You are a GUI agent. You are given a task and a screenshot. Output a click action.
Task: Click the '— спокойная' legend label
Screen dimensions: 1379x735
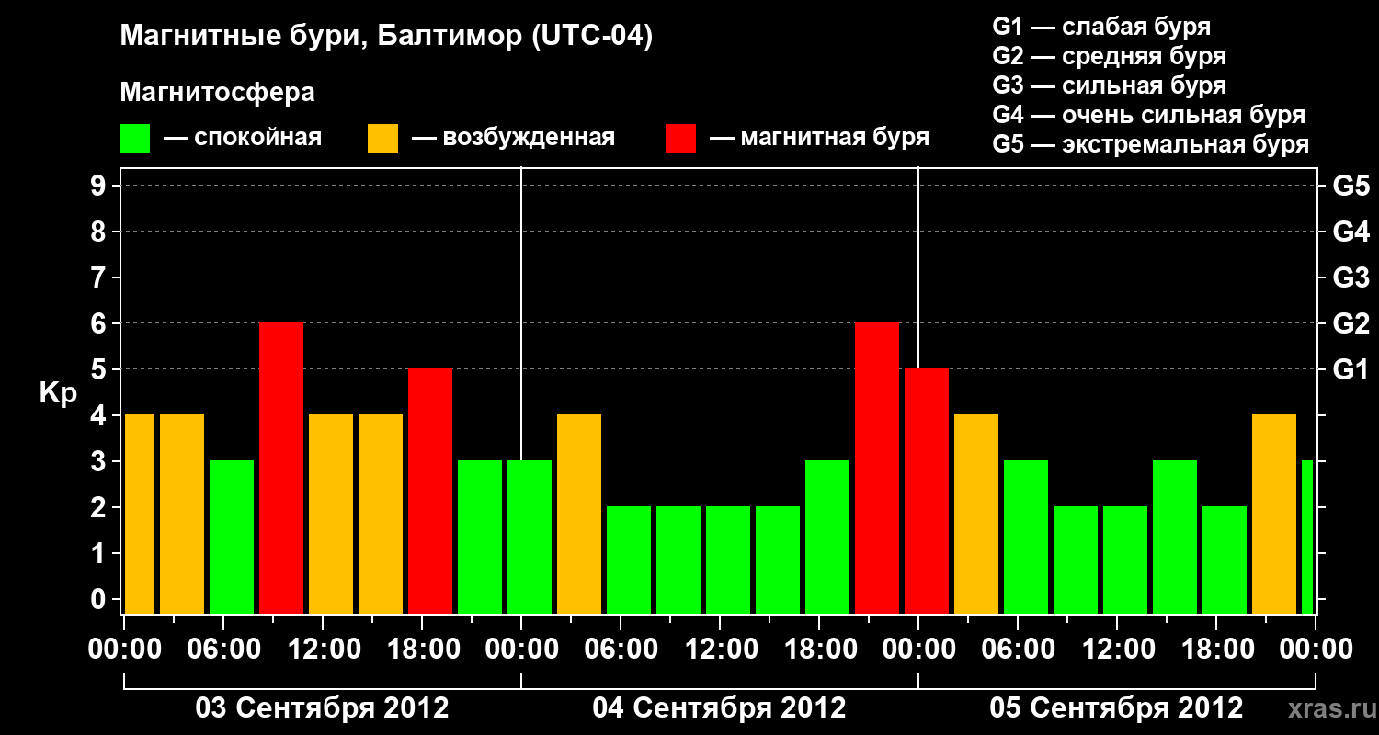point(243,139)
